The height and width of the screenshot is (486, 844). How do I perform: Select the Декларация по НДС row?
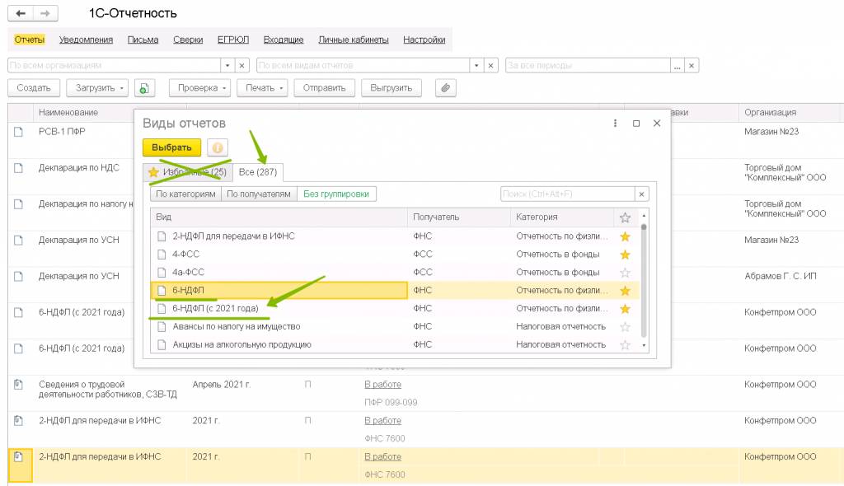pyautogui.click(x=78, y=168)
